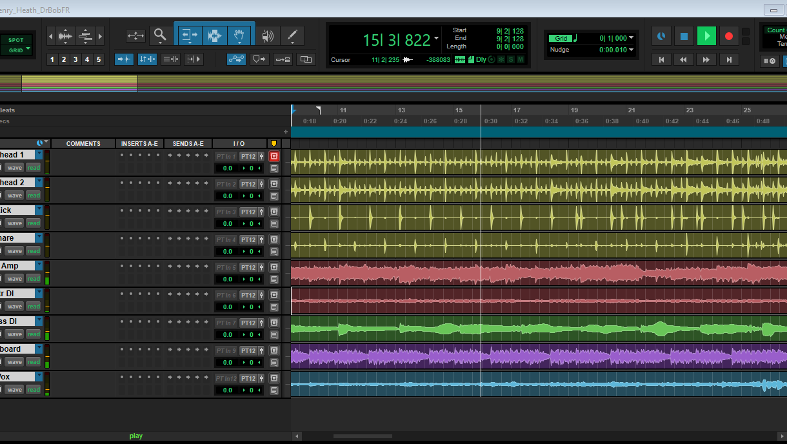
Task: Toggle freeze on the second overhead track
Action: (274, 183)
